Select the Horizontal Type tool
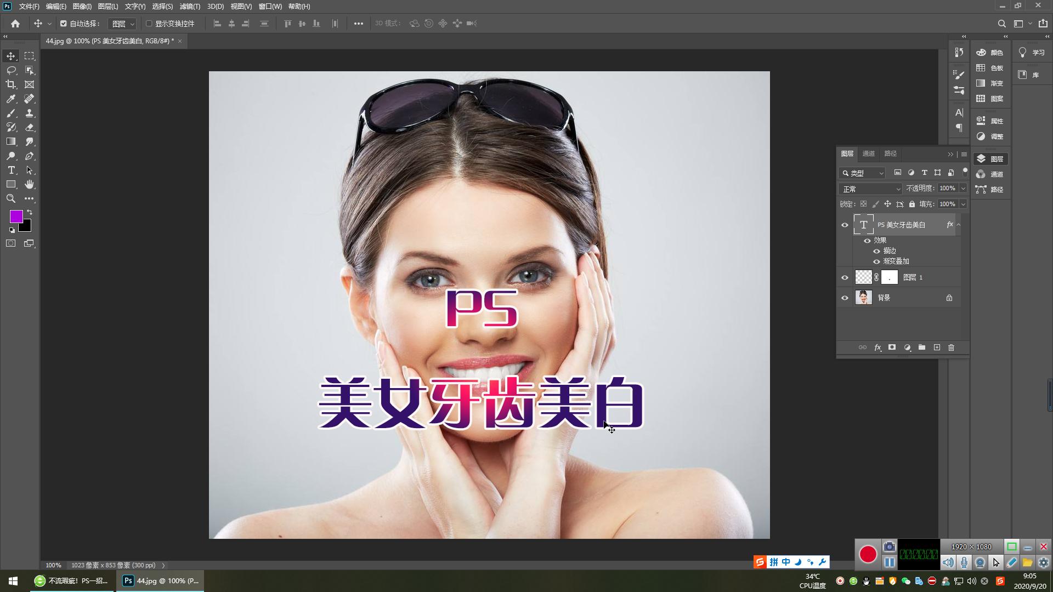The height and width of the screenshot is (592, 1053). (10, 170)
